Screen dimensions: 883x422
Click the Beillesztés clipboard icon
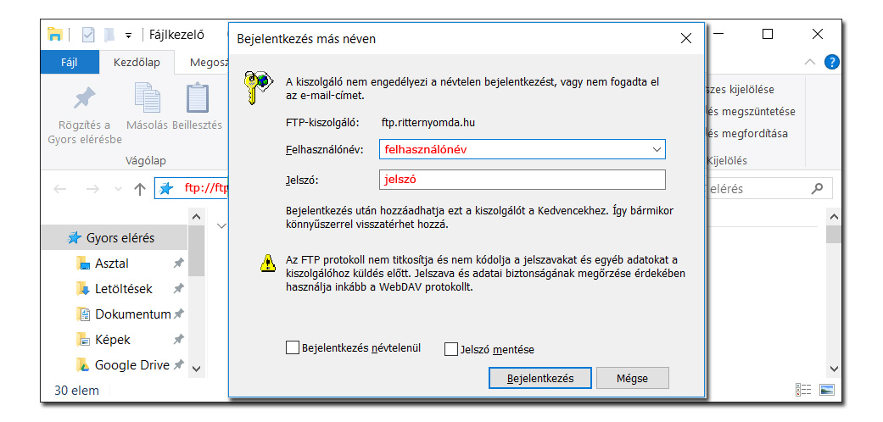click(197, 98)
